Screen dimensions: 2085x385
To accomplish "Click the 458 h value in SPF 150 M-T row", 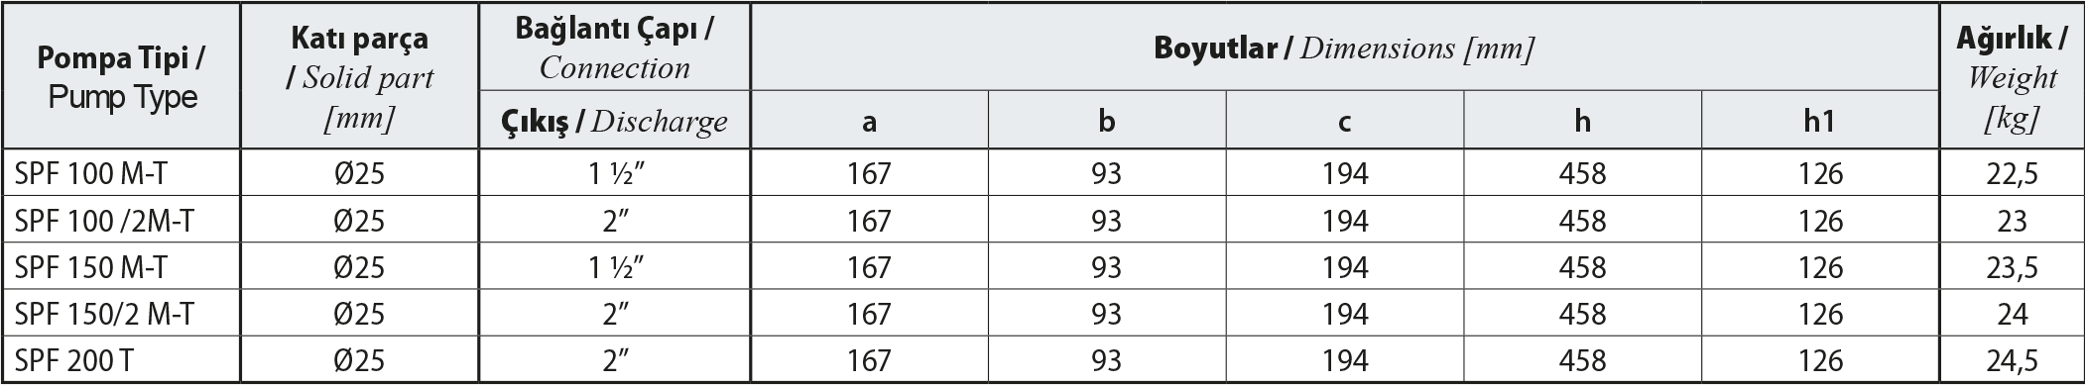I will 1582,267.
